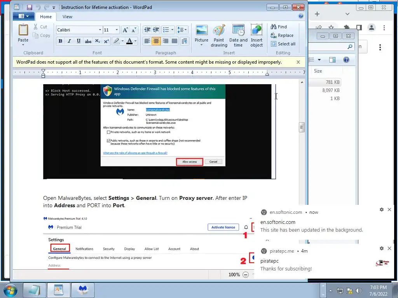The width and height of the screenshot is (398, 298).
Task: Insert a Paint drawing
Action: (x=219, y=36)
